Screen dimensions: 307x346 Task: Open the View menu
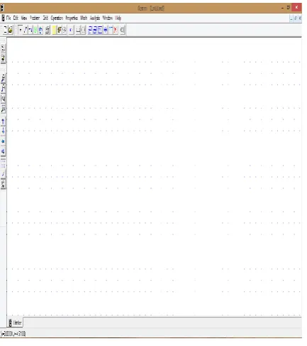(x=24, y=18)
